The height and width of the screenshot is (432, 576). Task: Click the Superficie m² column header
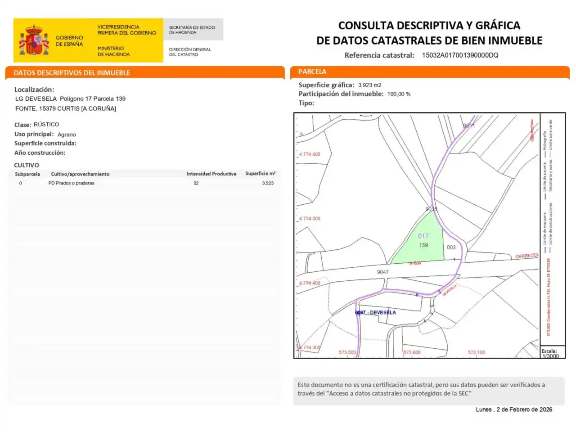[261, 173]
